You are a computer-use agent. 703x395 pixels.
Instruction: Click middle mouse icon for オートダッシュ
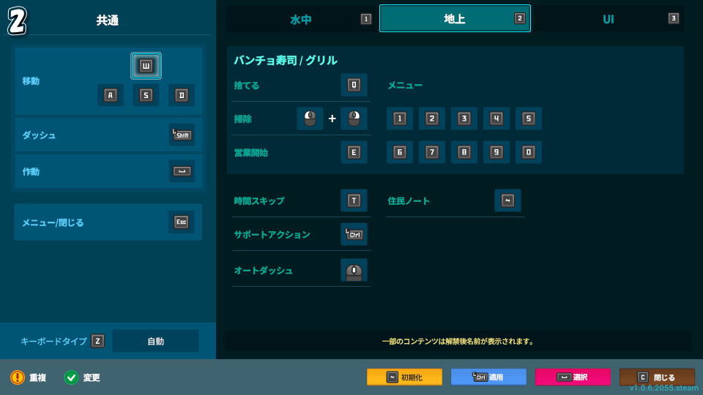point(354,271)
